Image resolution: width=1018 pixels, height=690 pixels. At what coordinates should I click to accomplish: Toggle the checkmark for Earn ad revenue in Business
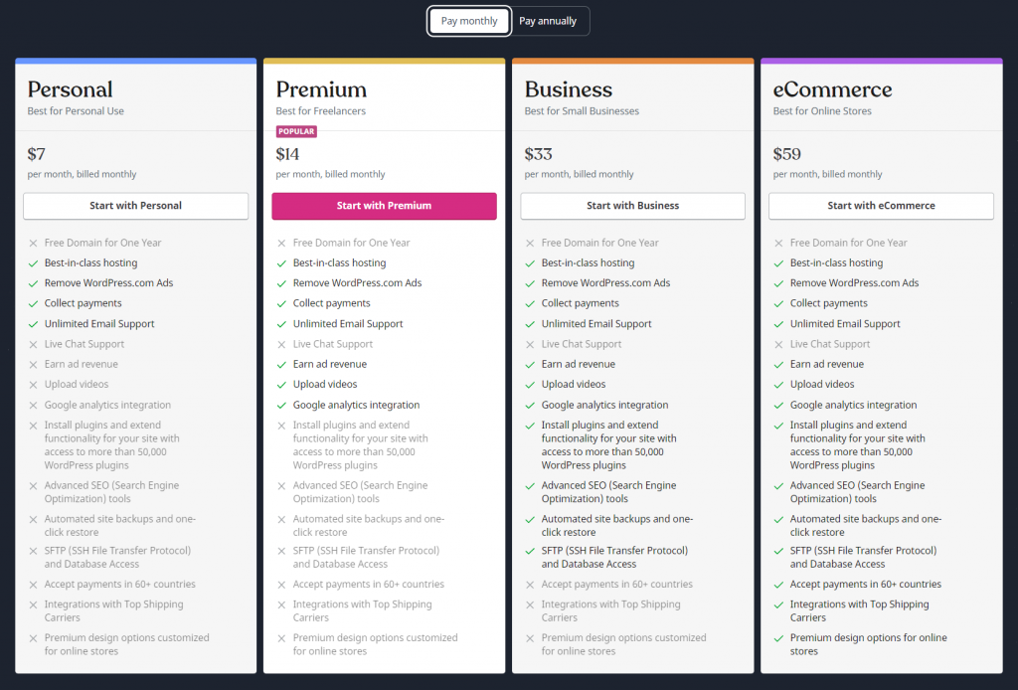click(529, 364)
